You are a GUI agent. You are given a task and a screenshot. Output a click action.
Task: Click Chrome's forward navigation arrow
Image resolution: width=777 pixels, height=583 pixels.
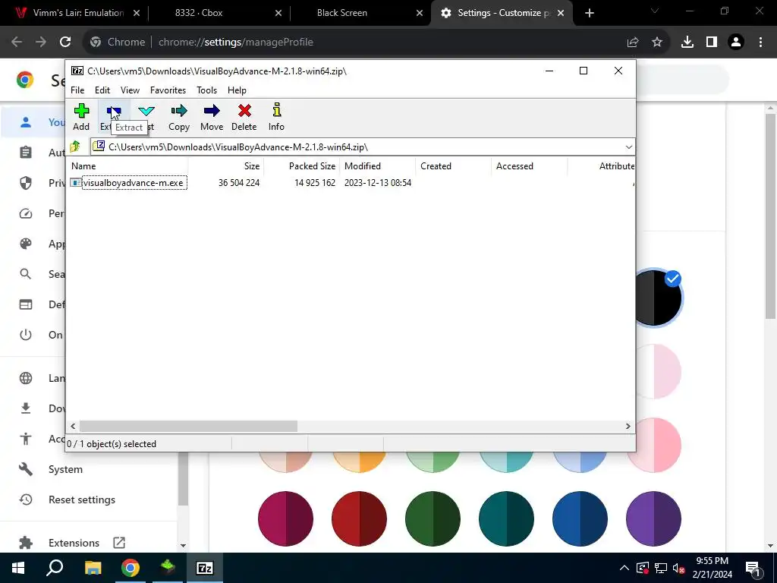click(41, 43)
